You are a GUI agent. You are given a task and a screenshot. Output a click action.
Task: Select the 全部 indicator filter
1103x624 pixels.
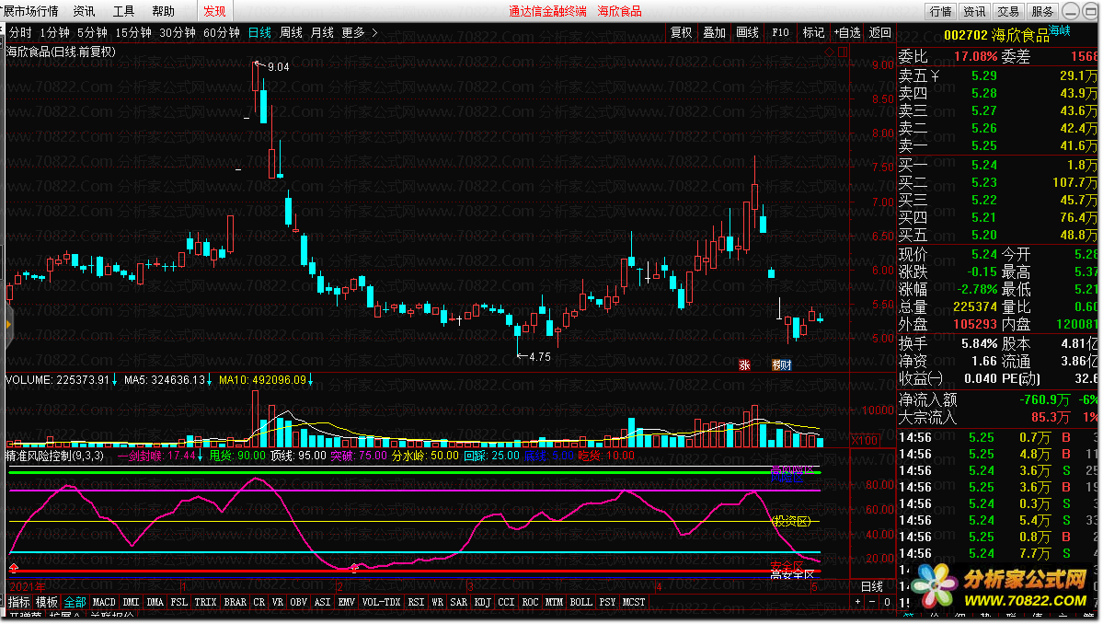coord(75,602)
